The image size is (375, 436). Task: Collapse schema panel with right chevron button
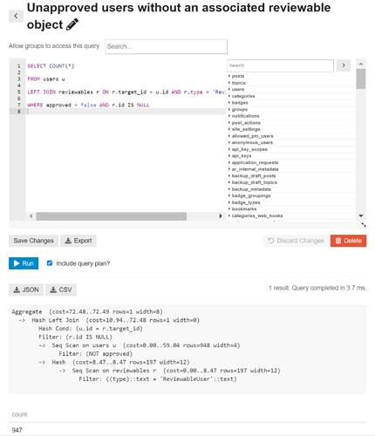click(344, 65)
